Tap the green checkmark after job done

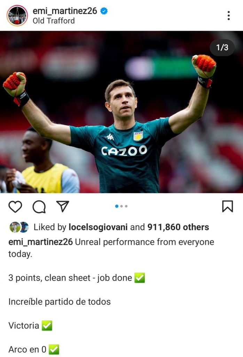coord(140,278)
